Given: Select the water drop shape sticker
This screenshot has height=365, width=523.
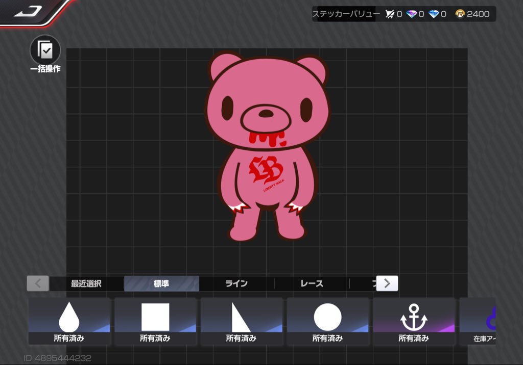Looking at the screenshot, I should pyautogui.click(x=69, y=321).
